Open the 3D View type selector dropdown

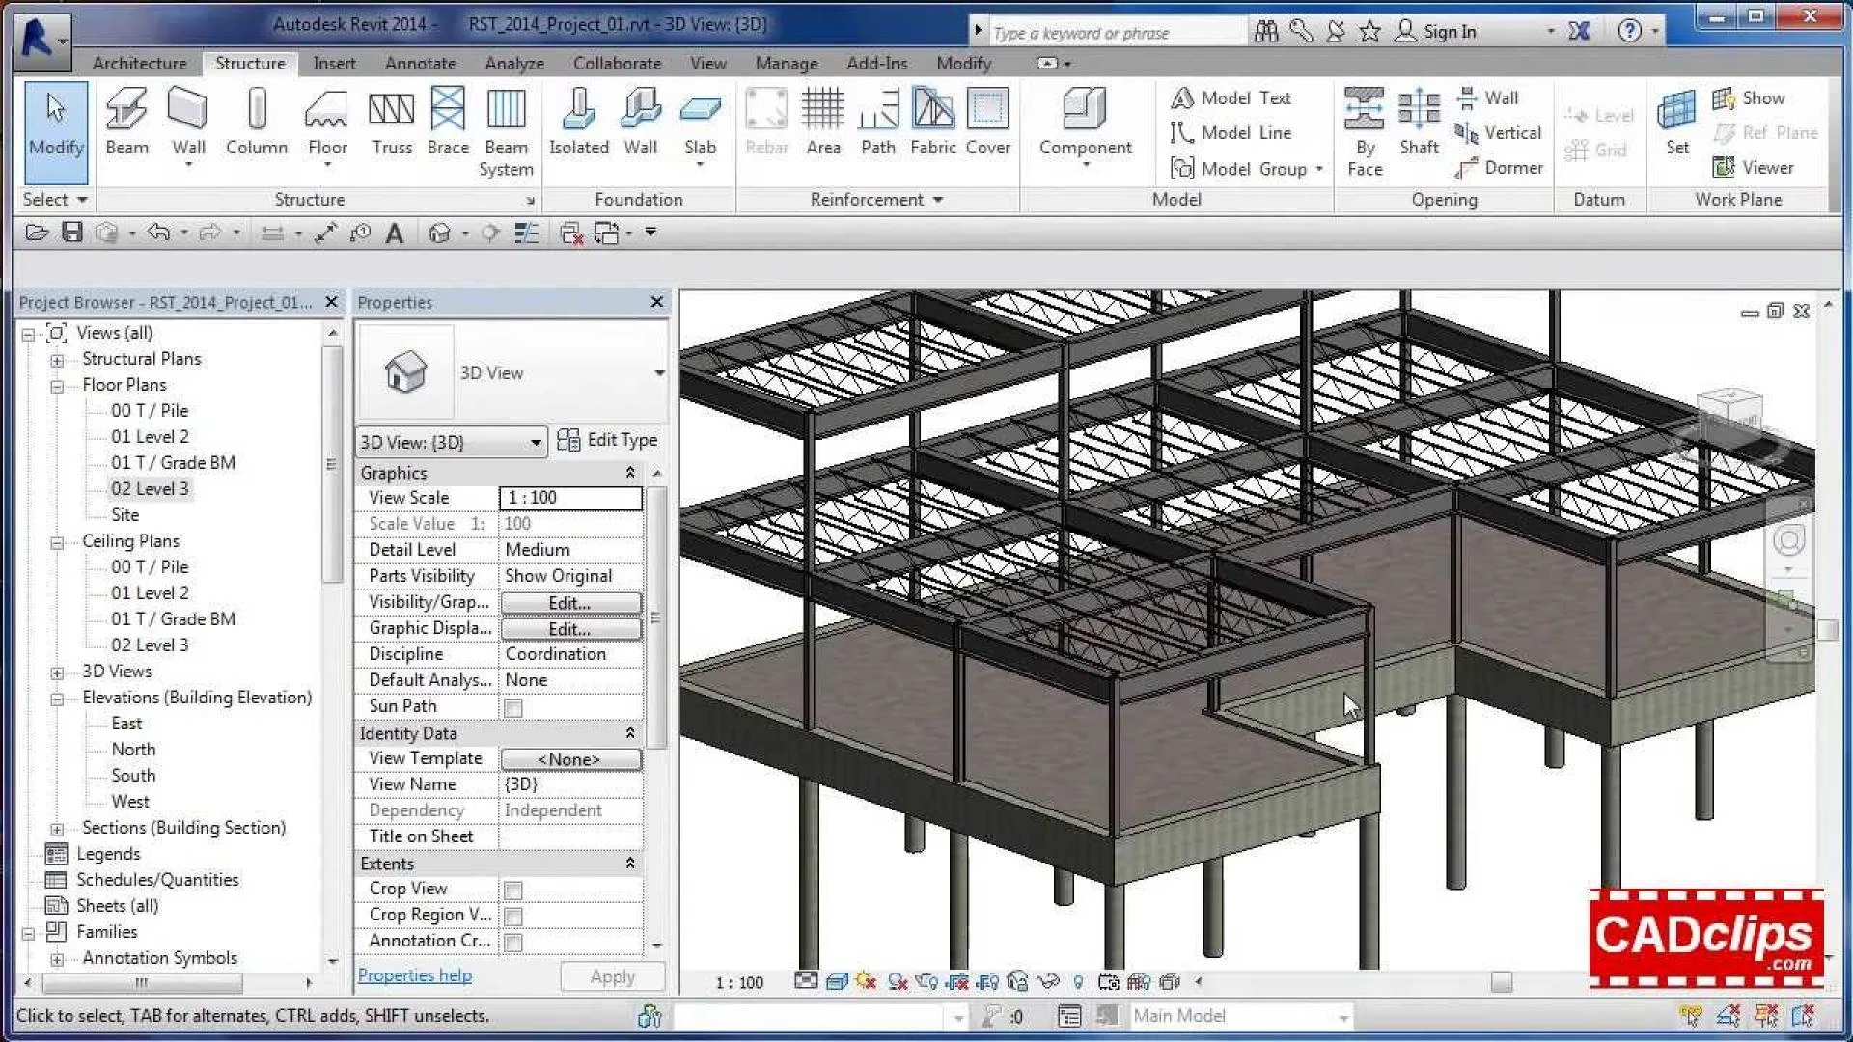click(x=537, y=442)
